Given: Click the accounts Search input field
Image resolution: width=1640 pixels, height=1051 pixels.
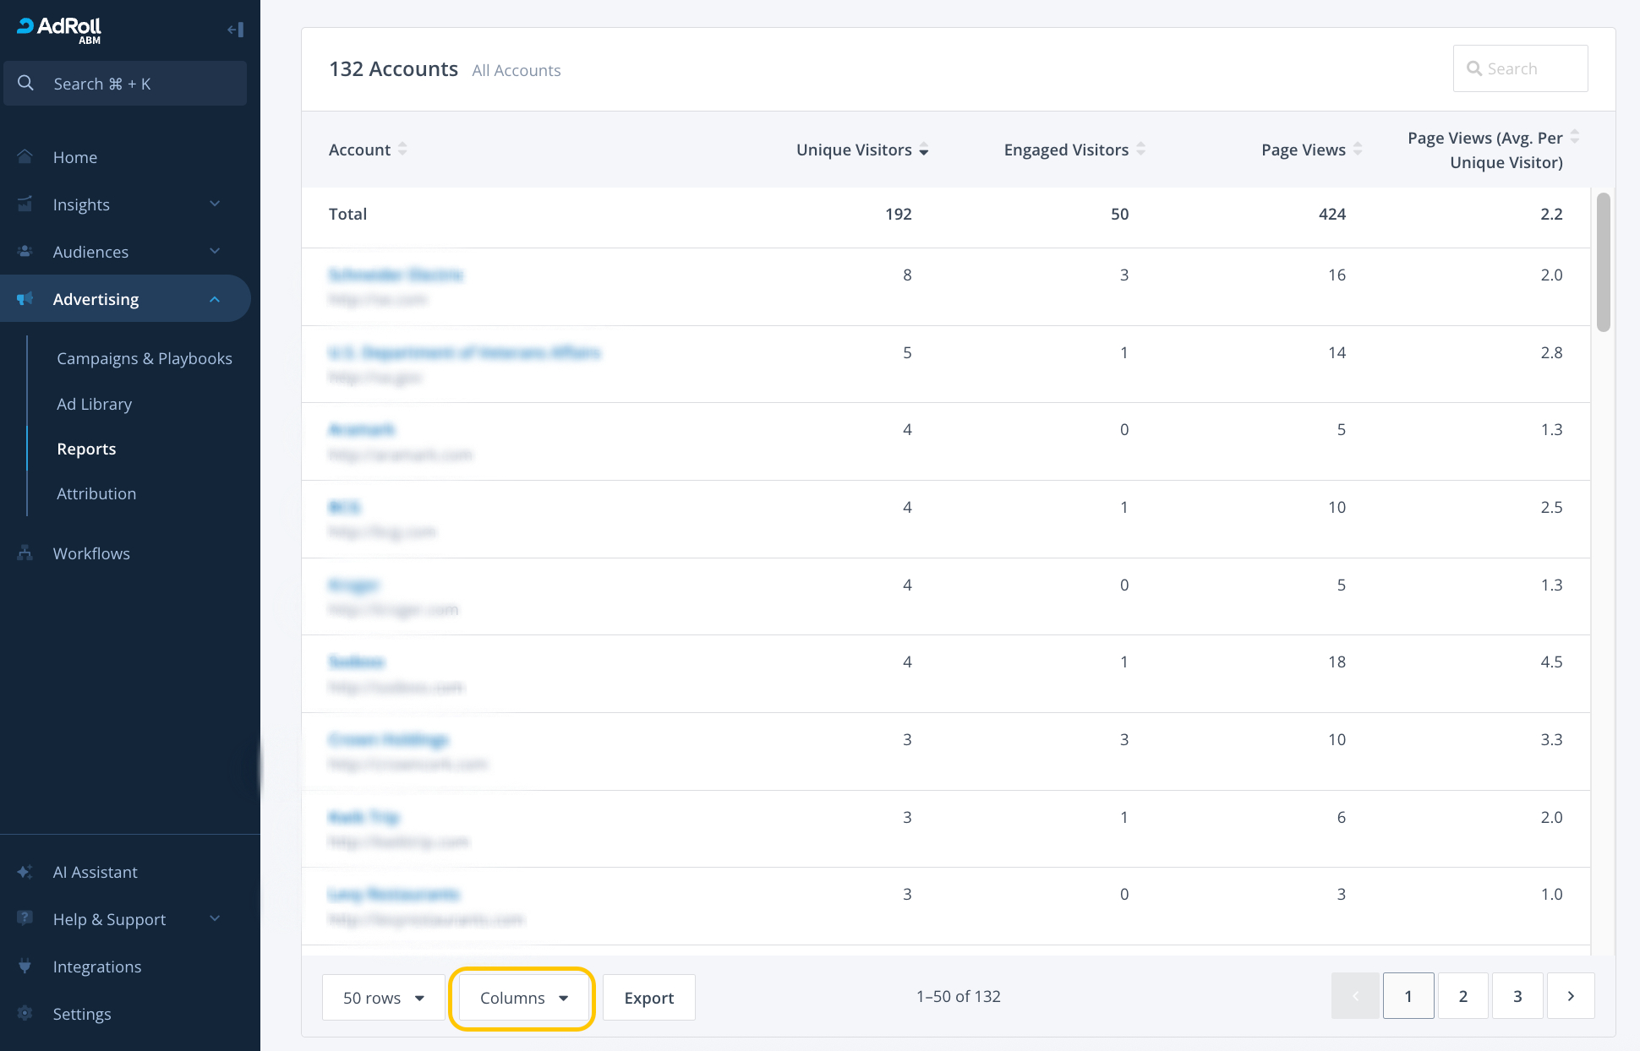Looking at the screenshot, I should point(1530,68).
